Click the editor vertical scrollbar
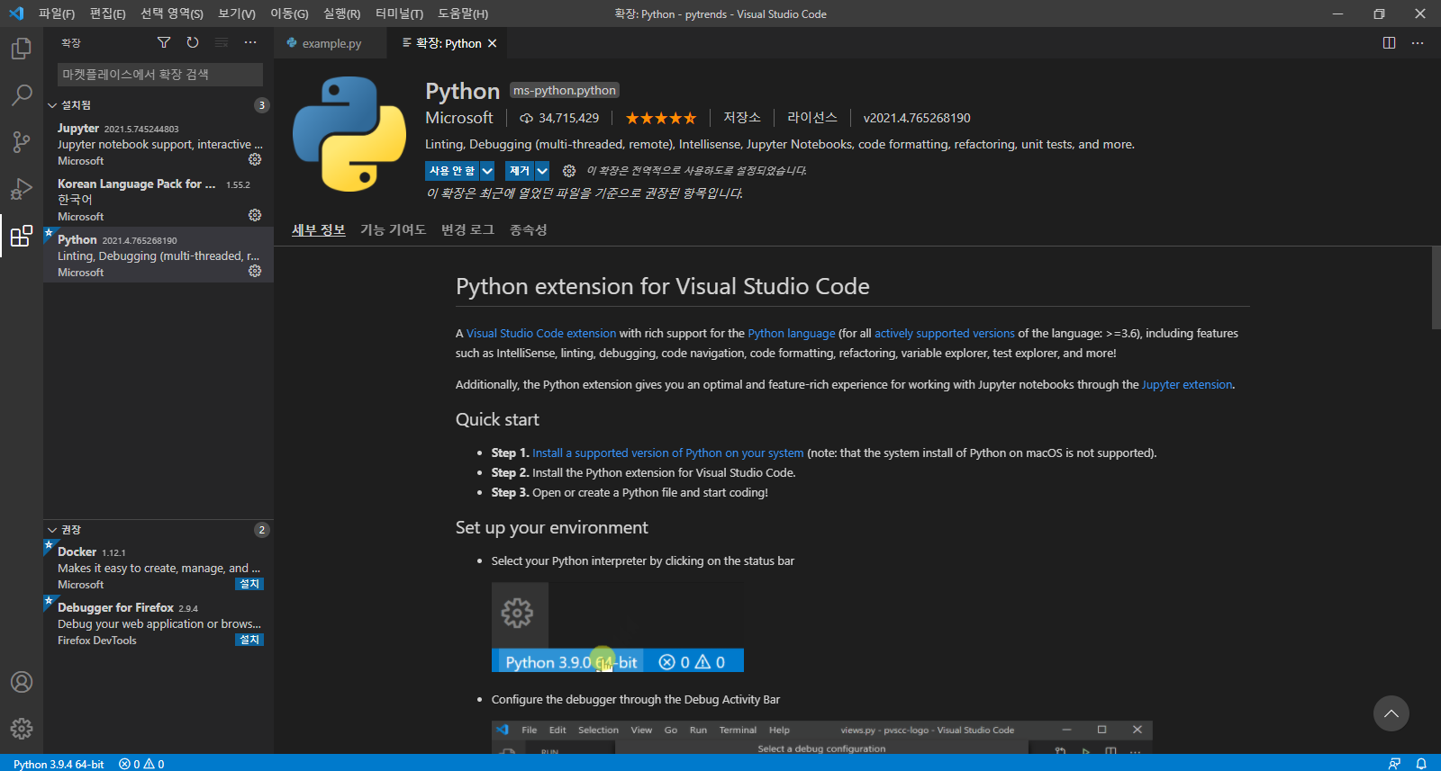The image size is (1441, 771). click(x=1436, y=288)
